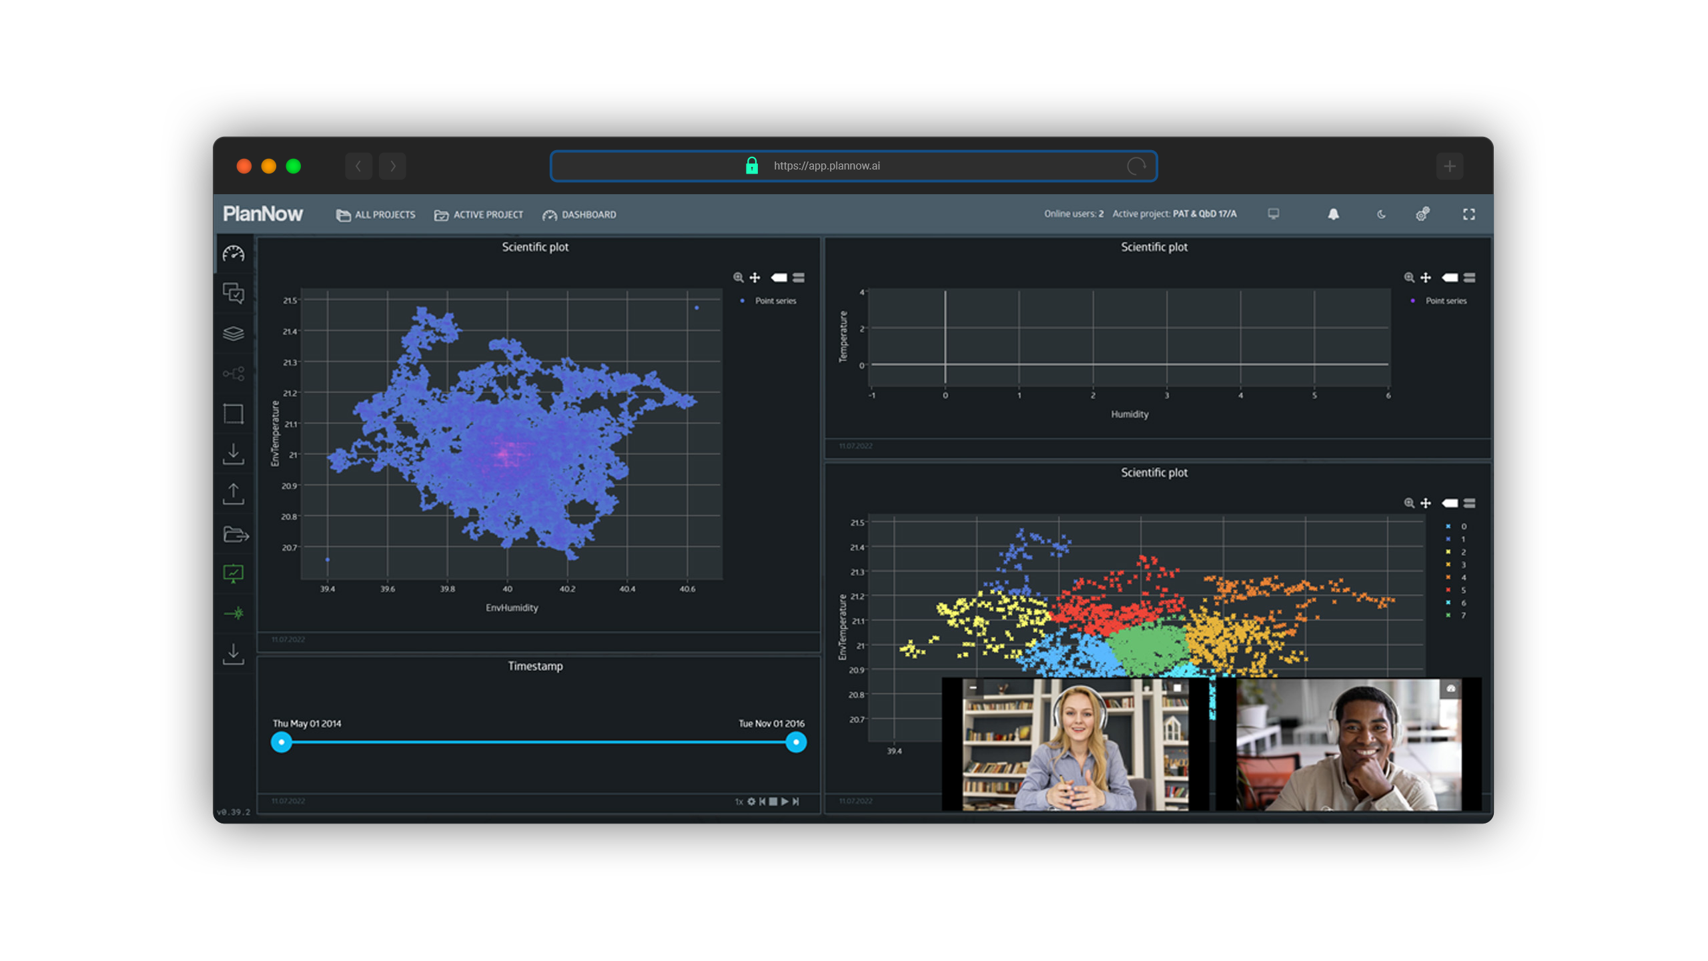1708x961 pixels.
Task: Play the timeline animation
Action: click(785, 802)
